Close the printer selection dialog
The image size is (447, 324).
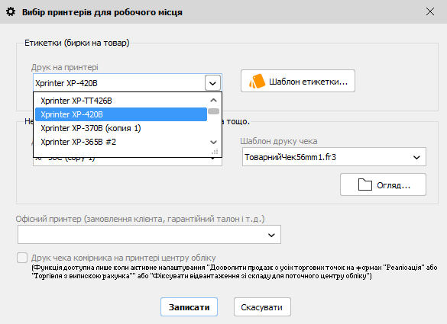coord(430,11)
